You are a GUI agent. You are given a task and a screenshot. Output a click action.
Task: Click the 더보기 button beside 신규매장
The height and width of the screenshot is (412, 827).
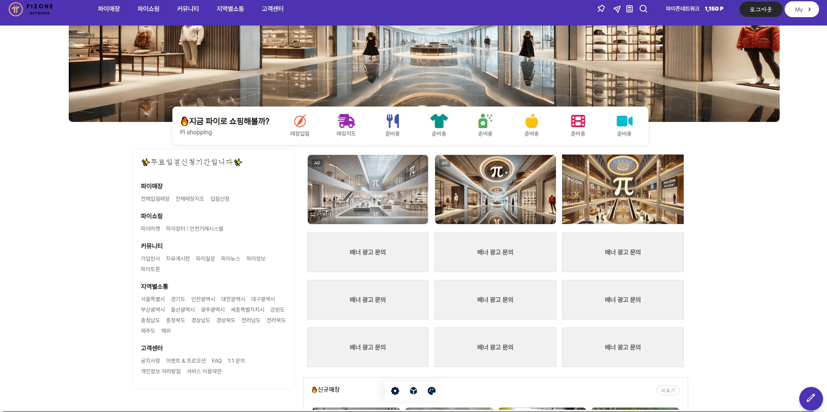(x=668, y=390)
